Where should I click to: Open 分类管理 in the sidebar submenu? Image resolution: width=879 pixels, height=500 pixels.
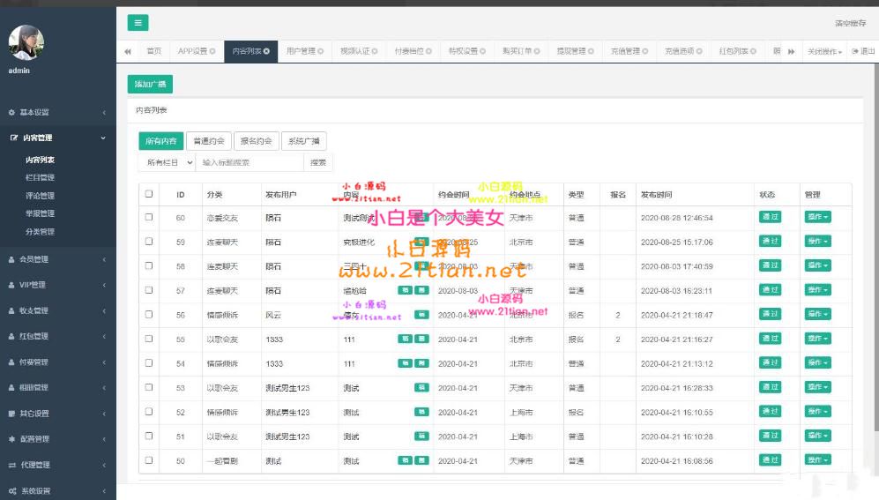tap(40, 232)
